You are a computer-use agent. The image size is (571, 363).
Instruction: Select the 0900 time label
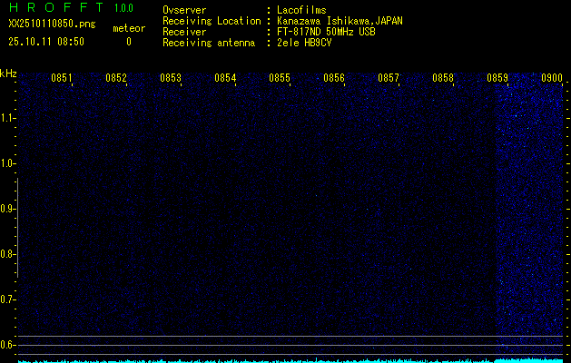tap(552, 79)
